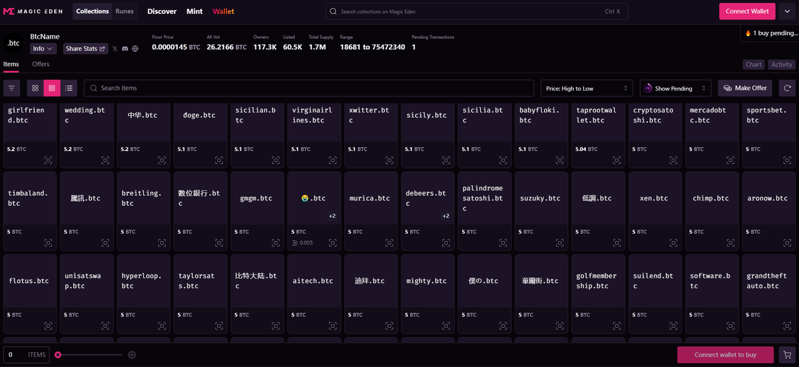
Task: Click details icon on timbaland.btc card
Action: point(49,243)
